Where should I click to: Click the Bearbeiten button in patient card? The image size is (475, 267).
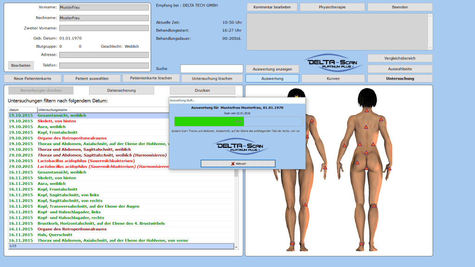pyautogui.click(x=21, y=65)
